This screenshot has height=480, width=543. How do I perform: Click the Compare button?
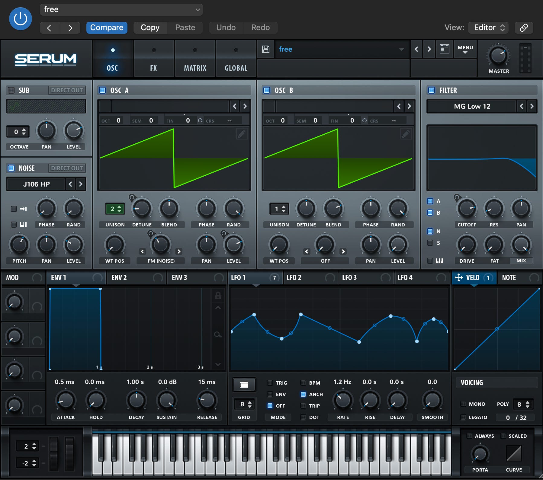[x=107, y=28]
